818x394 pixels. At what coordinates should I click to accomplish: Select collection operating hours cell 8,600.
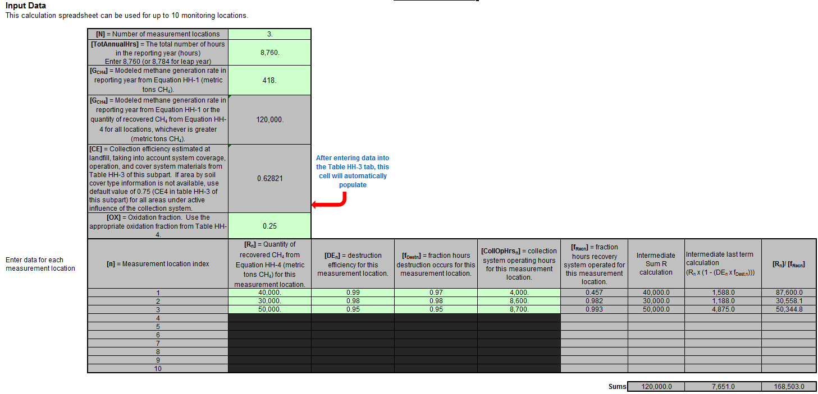(519, 301)
